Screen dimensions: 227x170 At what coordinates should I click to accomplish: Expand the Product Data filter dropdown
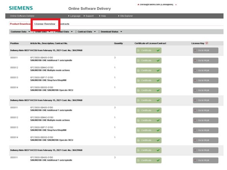pyautogui.click(x=64, y=32)
